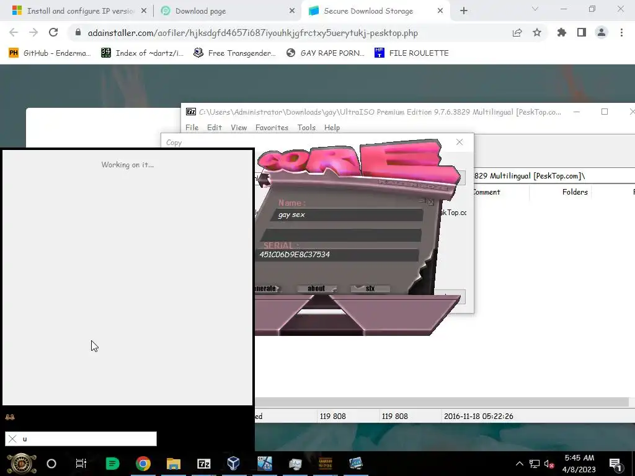The width and height of the screenshot is (635, 476).
Task: Click the network icon in system tray
Action: pos(535,464)
